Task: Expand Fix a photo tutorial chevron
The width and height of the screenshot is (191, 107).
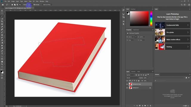Action: [x=188, y=32]
